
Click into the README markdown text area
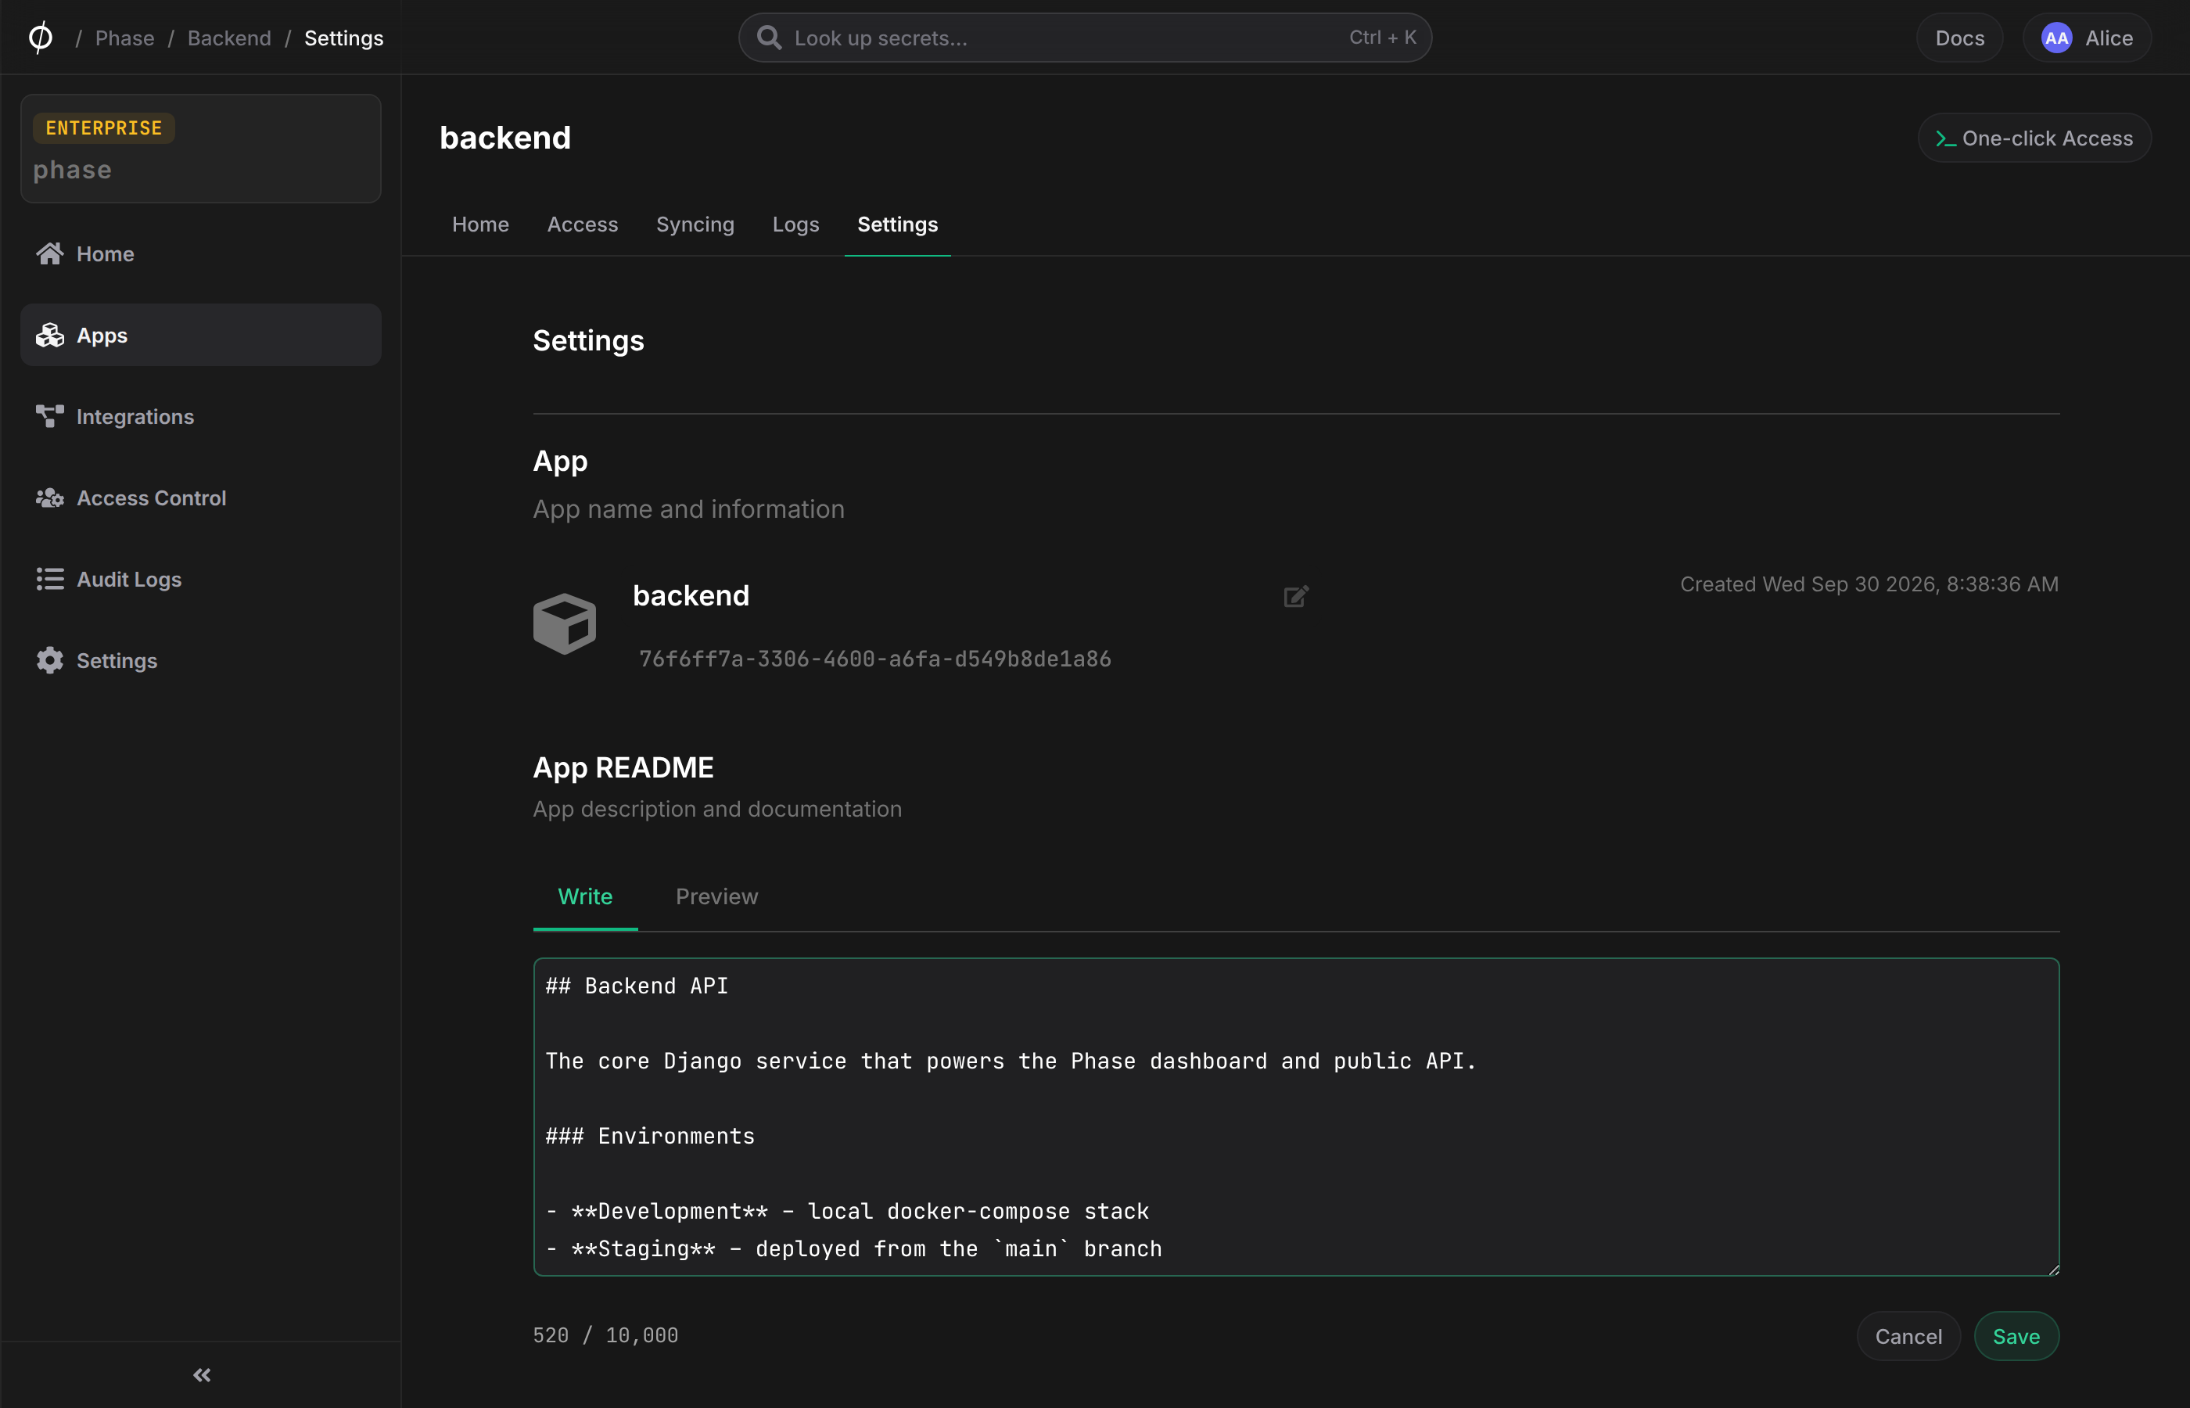(x=1295, y=1116)
